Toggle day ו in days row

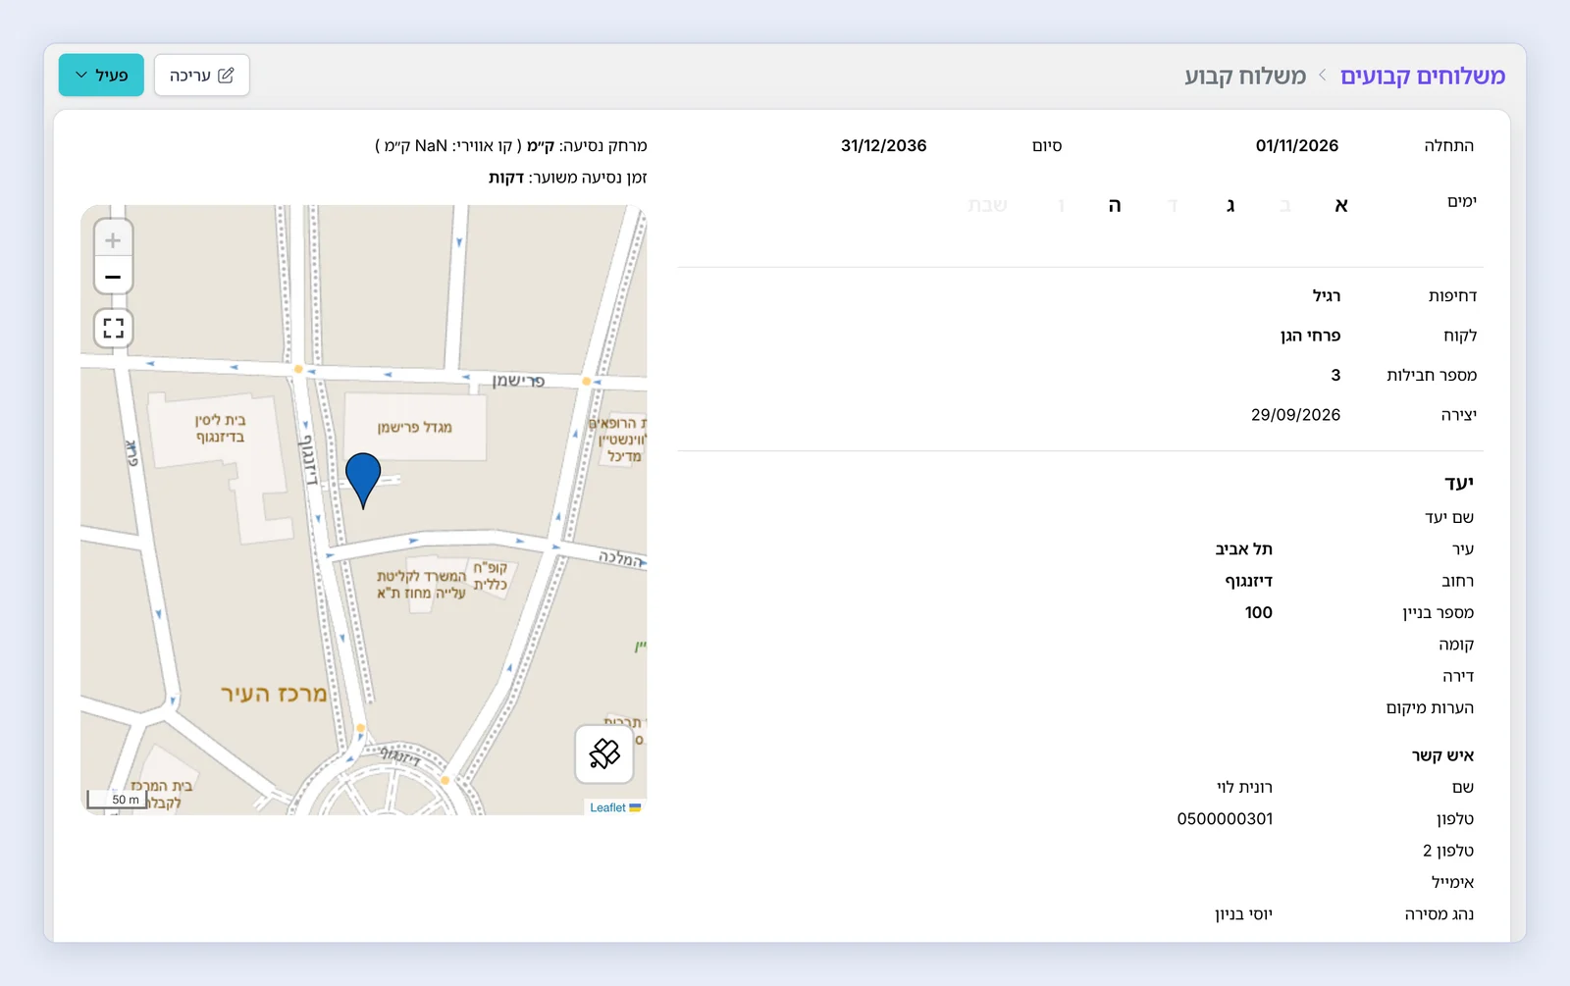point(1061,205)
